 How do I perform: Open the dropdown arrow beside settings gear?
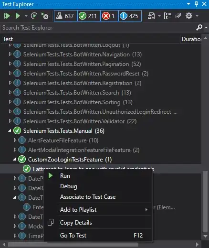pyautogui.click(x=197, y=16)
